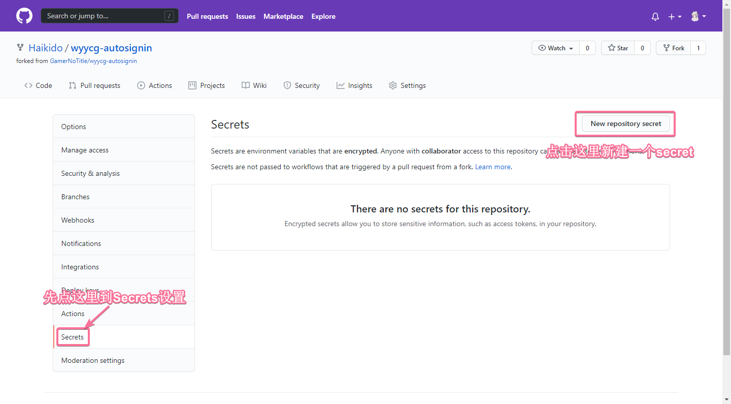Screen dimensions: 731x404
Task: Select Secrets in settings sidebar
Action: [x=124, y=337]
